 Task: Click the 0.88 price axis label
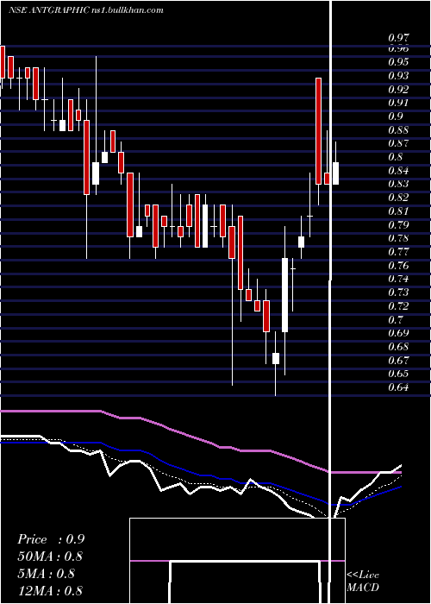click(x=398, y=129)
